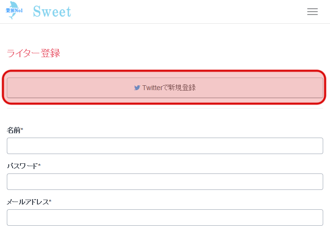330x234 pixels.
Task: Click empty area of the header bar
Action: 194,12
